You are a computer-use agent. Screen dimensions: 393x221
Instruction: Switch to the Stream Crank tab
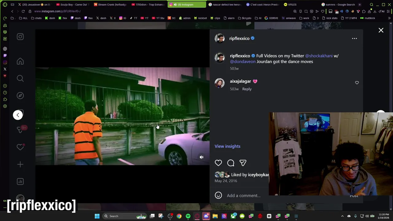click(x=110, y=5)
